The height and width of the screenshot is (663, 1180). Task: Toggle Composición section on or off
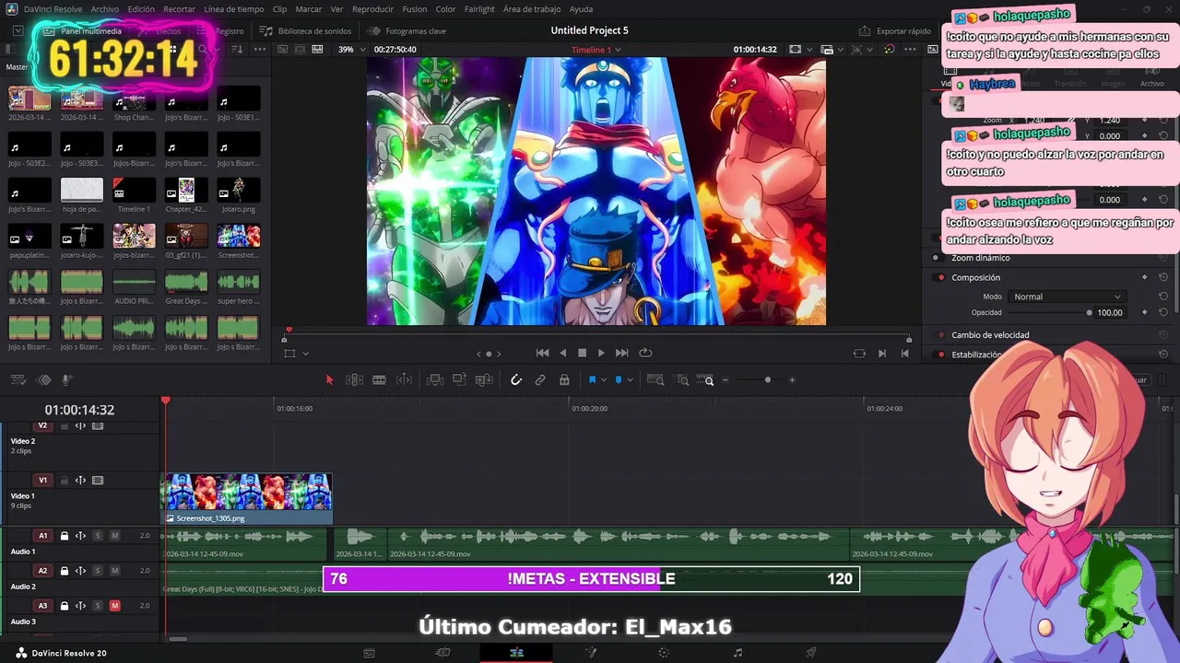[x=940, y=277]
